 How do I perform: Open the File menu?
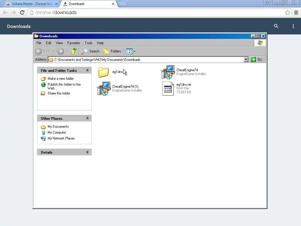(x=39, y=43)
